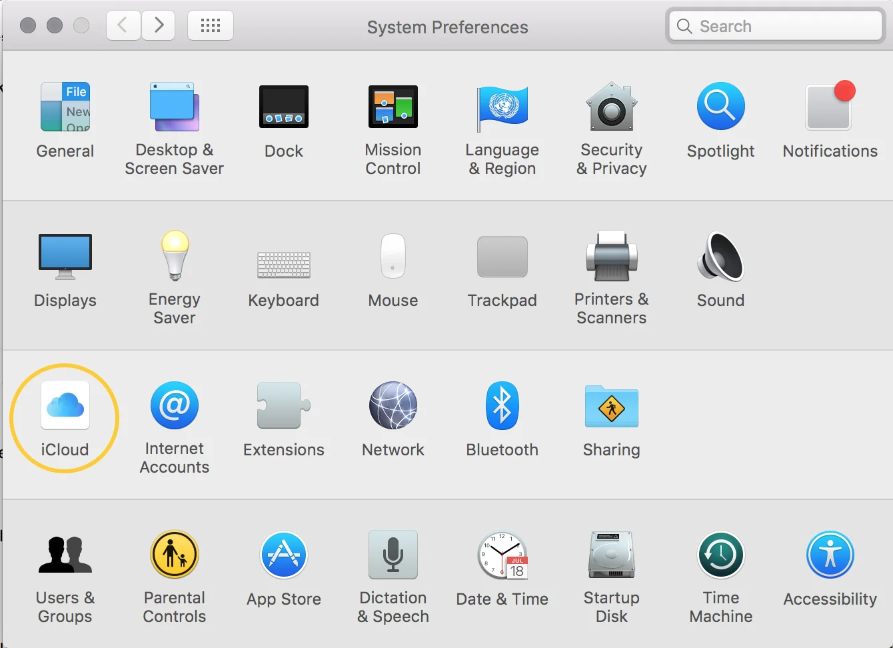This screenshot has width=893, height=648.
Task: Click the Show All grid button
Action: pos(211,25)
